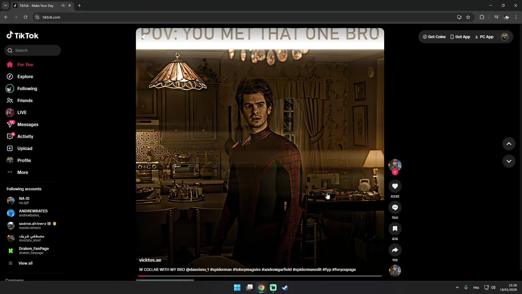Screen dimensions: 522x294
Task: Open #andrewgarfield hashtag
Action: (x=276, y=269)
